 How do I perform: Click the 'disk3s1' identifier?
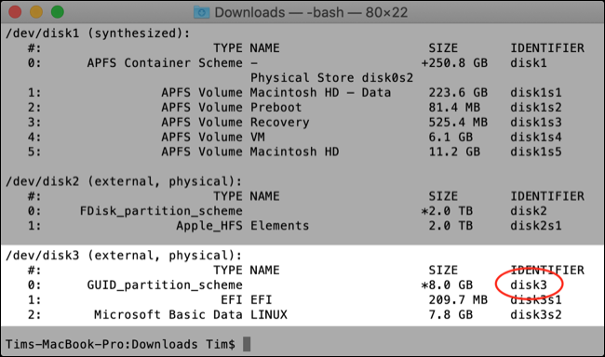coord(536,300)
